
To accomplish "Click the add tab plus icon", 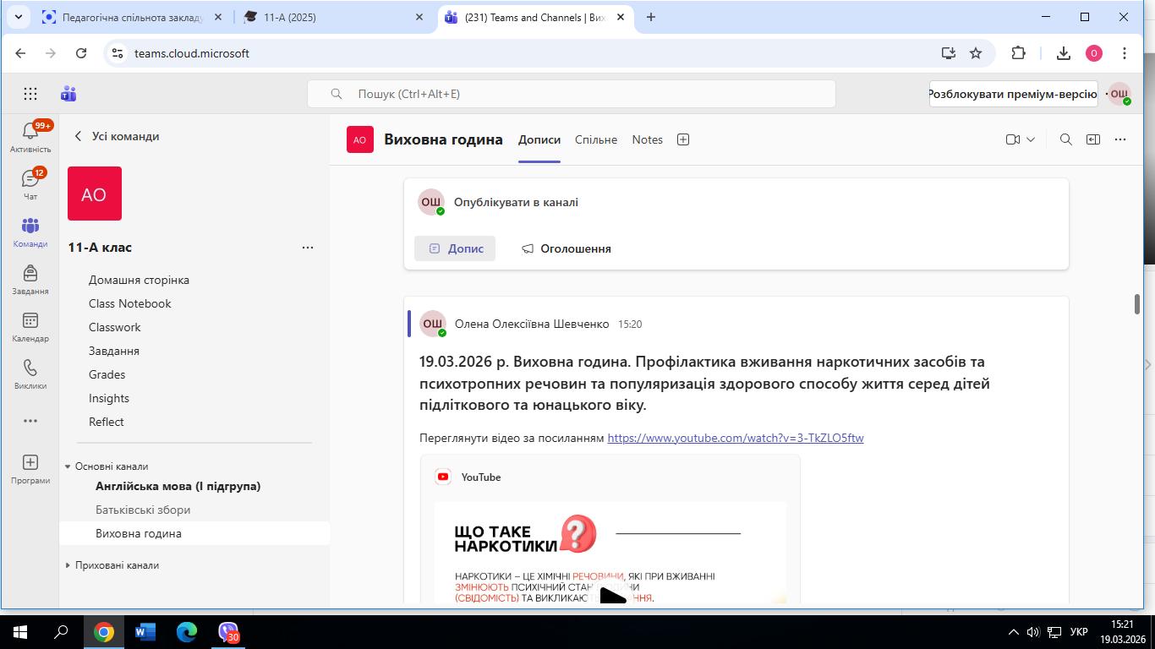I will point(683,139).
